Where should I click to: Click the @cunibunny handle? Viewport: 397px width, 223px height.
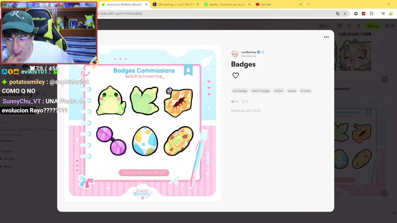coord(249,56)
